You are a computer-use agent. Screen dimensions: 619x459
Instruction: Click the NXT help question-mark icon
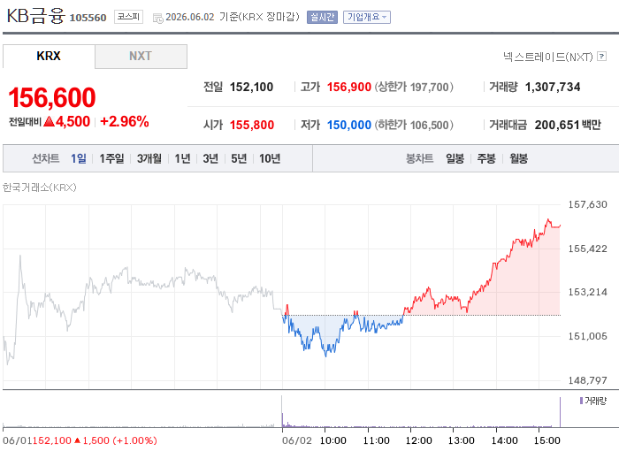coord(601,56)
